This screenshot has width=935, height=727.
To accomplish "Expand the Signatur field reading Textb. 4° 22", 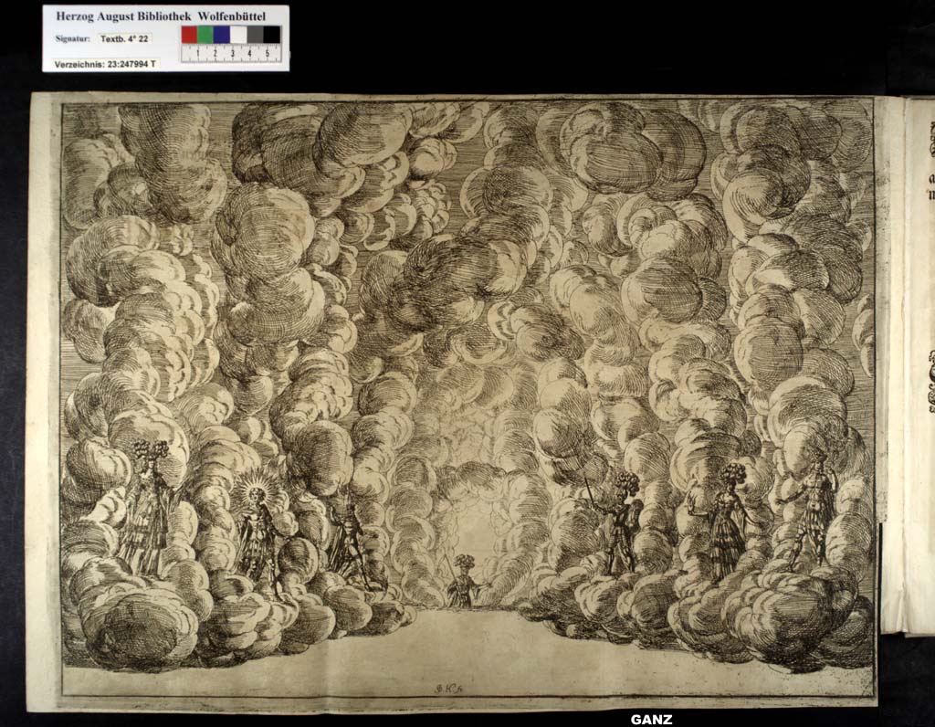I will pyautogui.click(x=123, y=40).
